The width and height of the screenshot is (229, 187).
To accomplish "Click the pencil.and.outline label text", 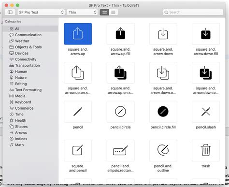I will point(163,168).
